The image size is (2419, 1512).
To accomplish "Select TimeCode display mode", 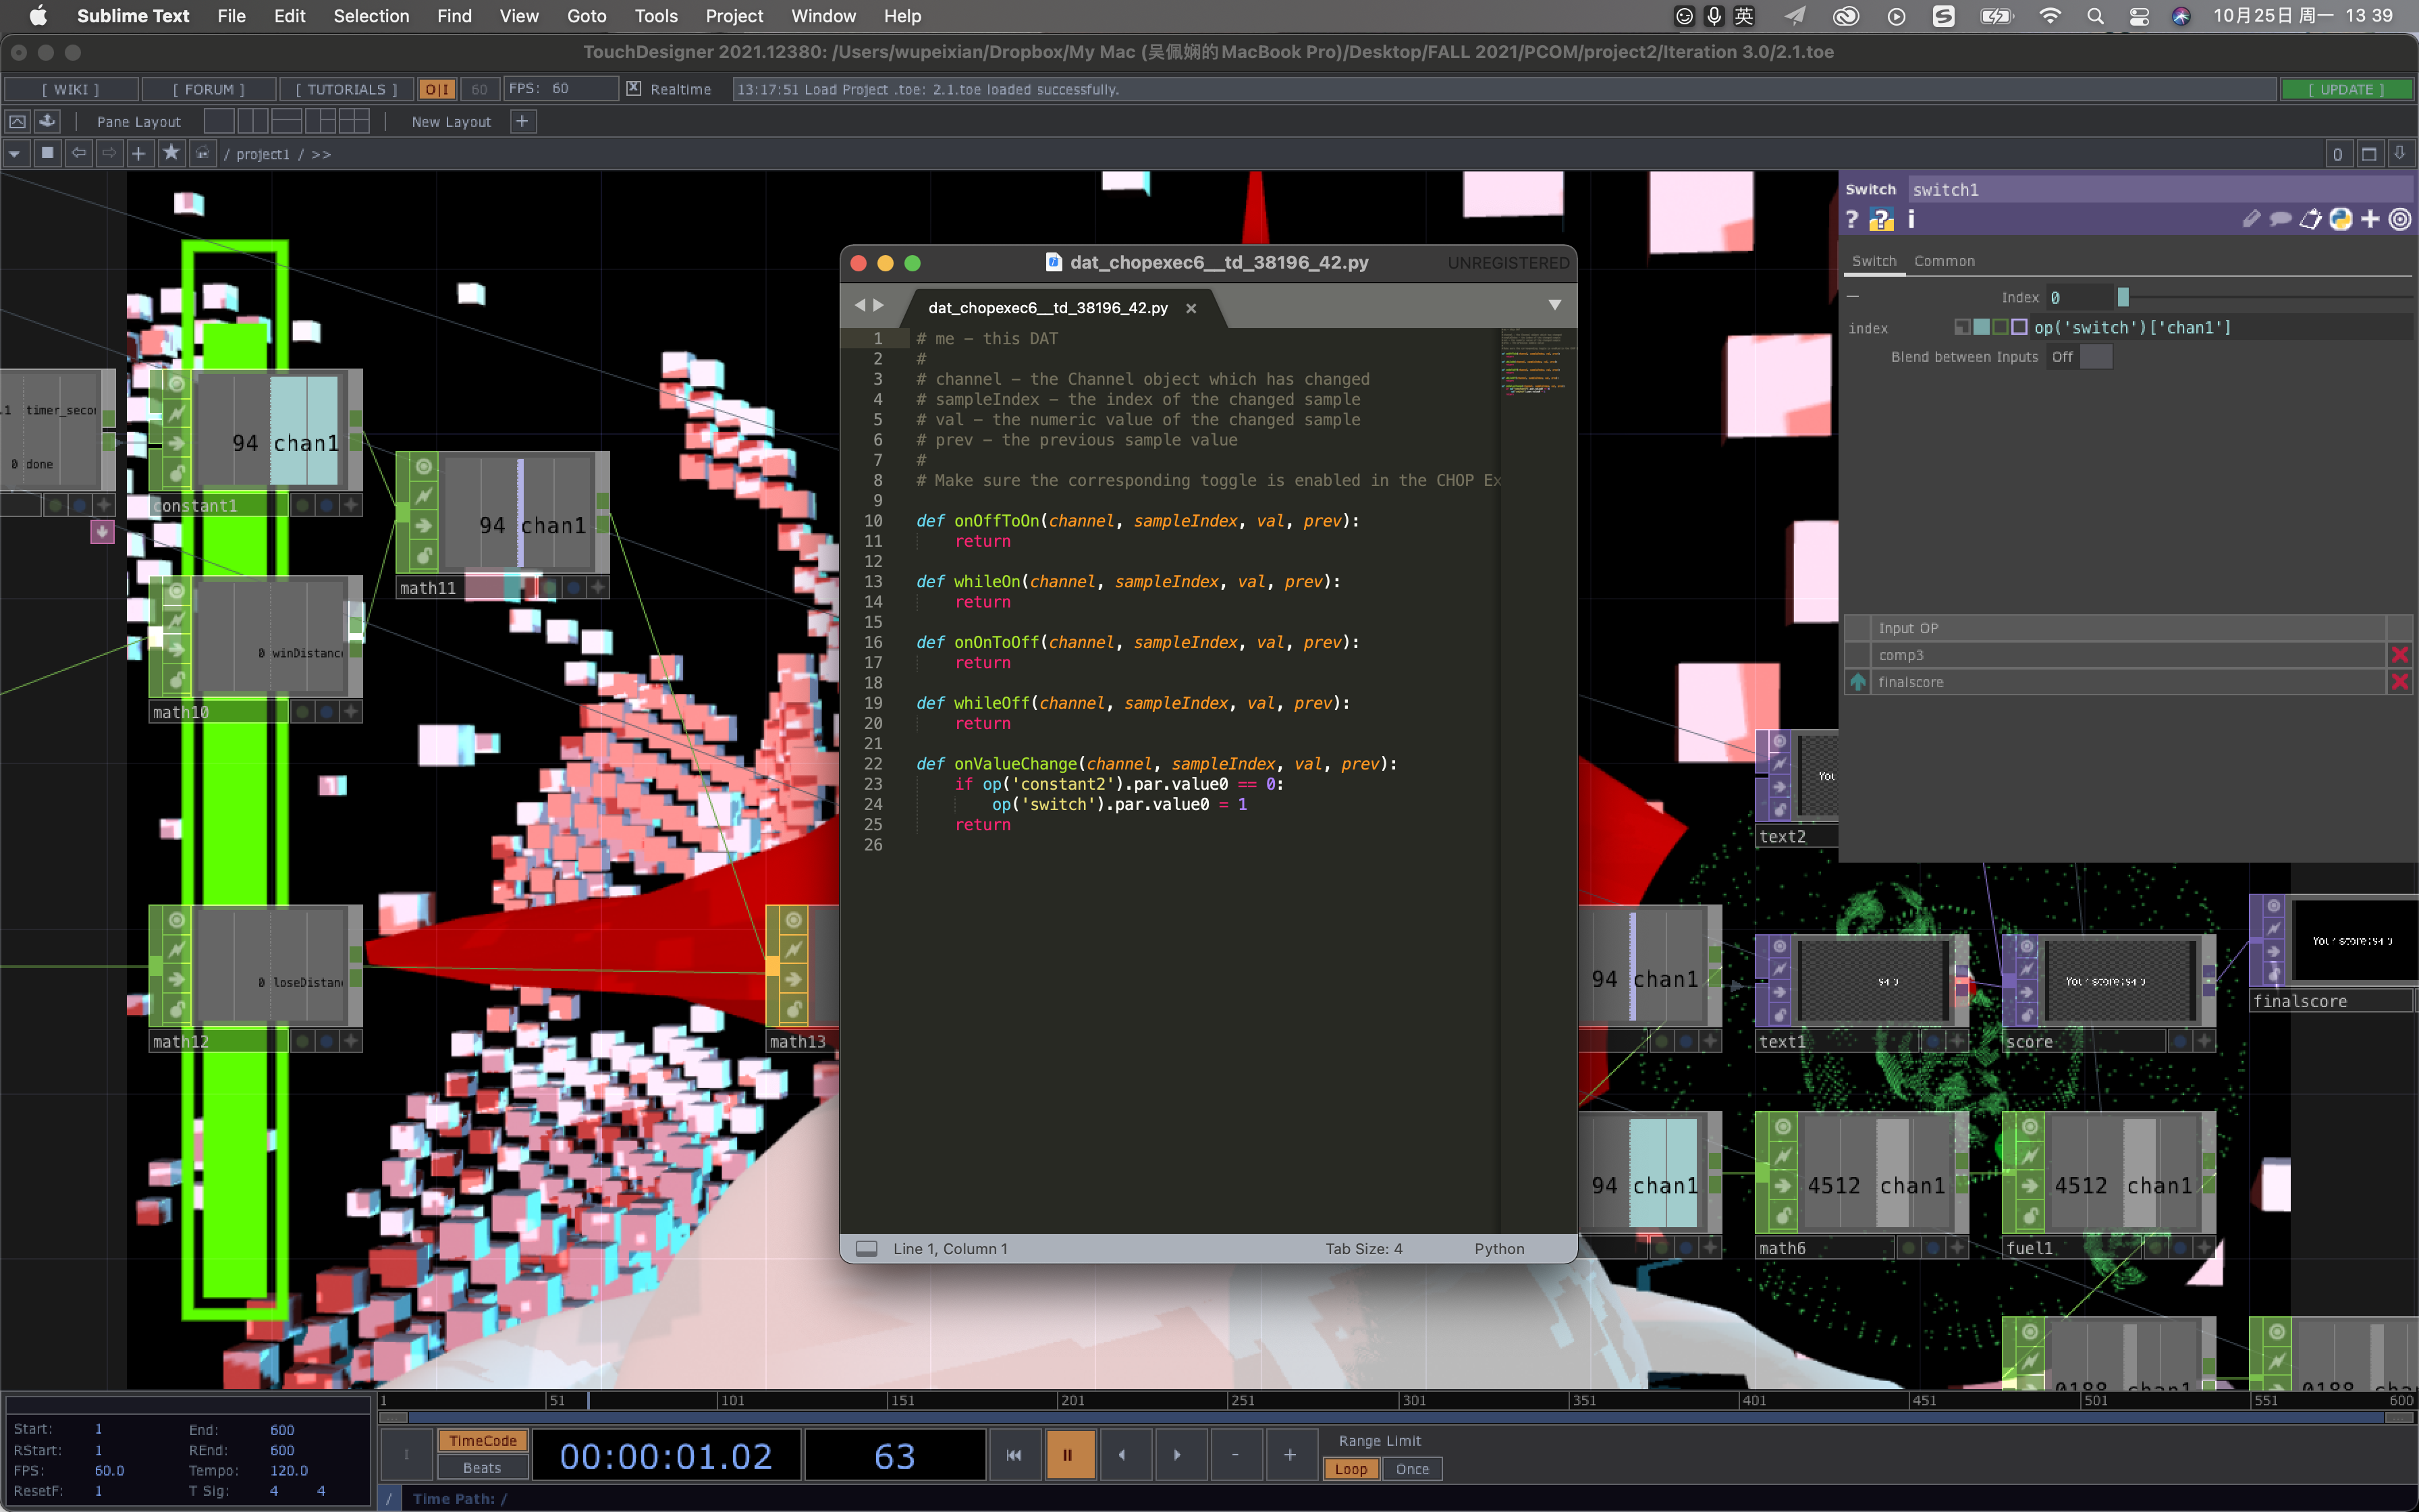I will click(482, 1441).
